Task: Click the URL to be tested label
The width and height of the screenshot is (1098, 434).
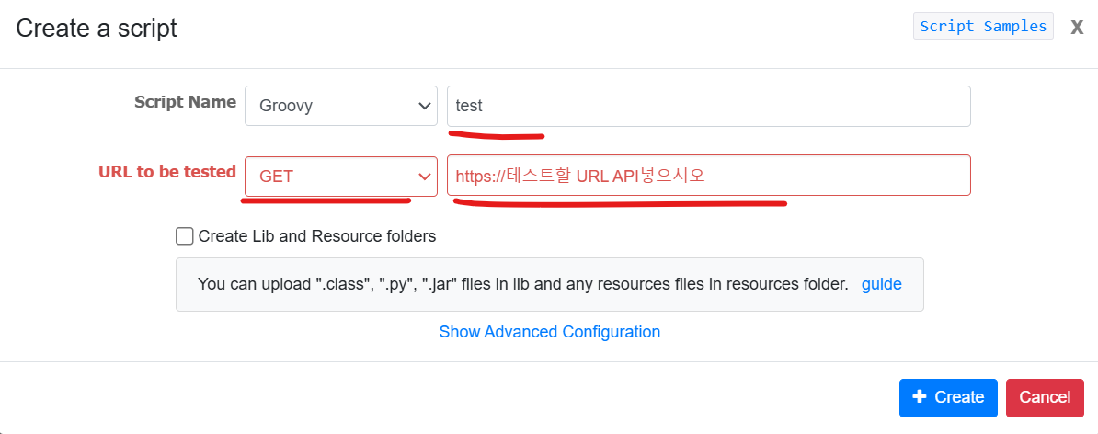Action: pos(167,172)
